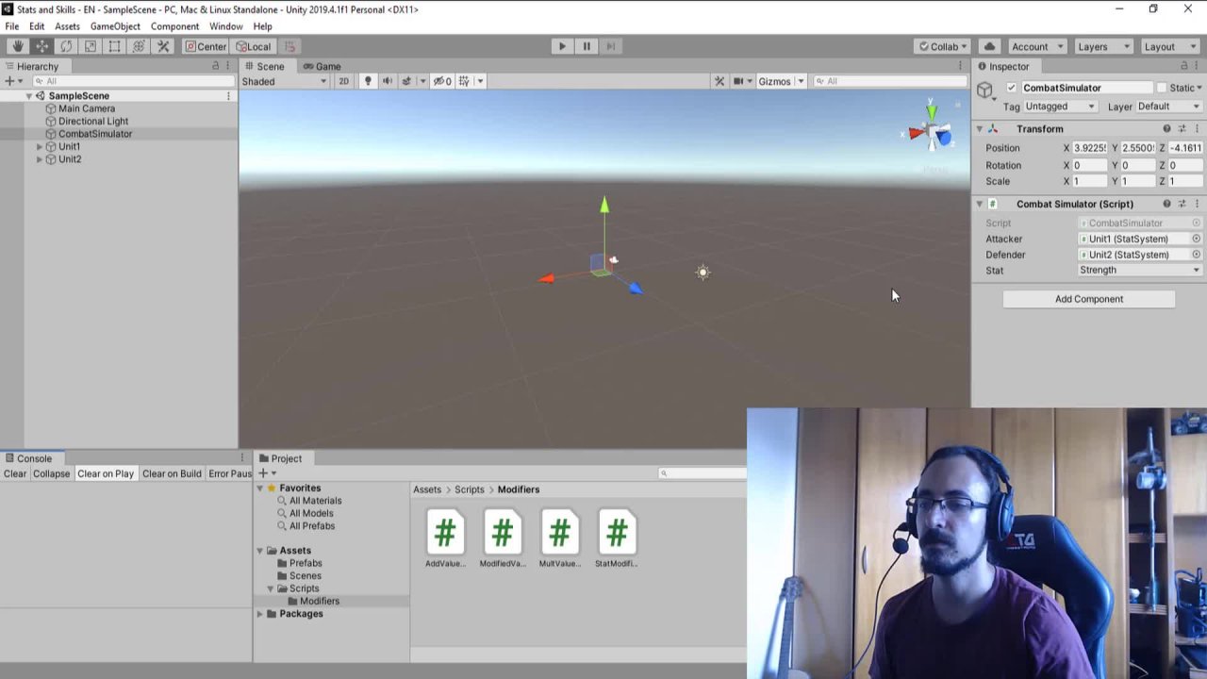
Task: Toggle scene audio speaker icon
Action: coord(387,81)
